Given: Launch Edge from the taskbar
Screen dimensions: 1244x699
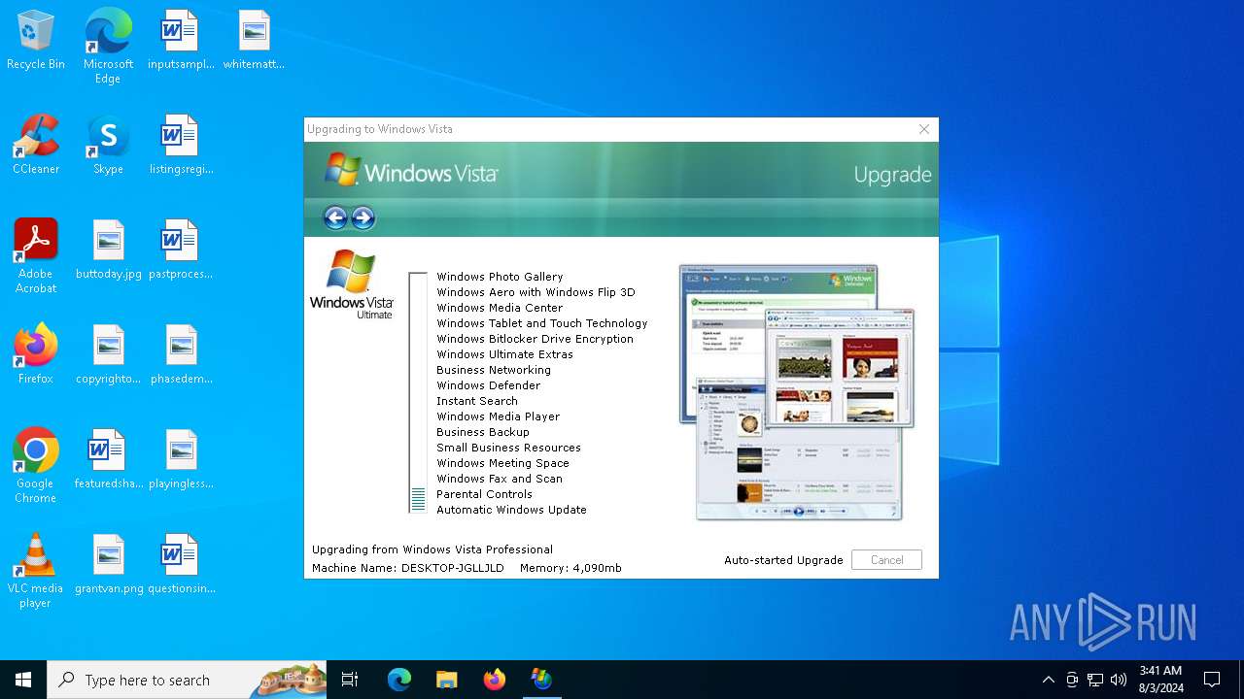Looking at the screenshot, I should click(399, 680).
